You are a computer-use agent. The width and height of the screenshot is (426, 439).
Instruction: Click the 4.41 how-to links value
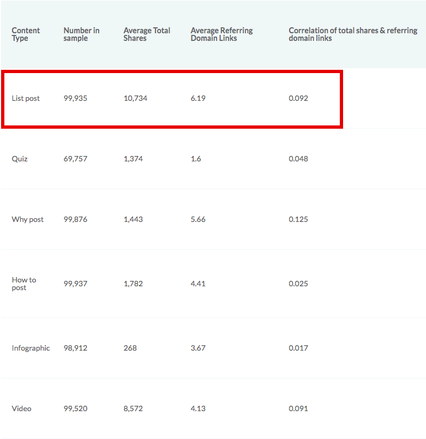[x=198, y=284]
